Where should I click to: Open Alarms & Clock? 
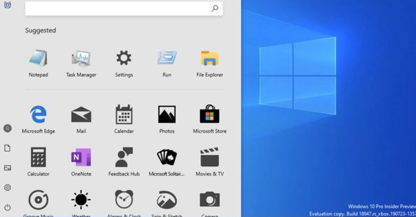[x=124, y=203]
